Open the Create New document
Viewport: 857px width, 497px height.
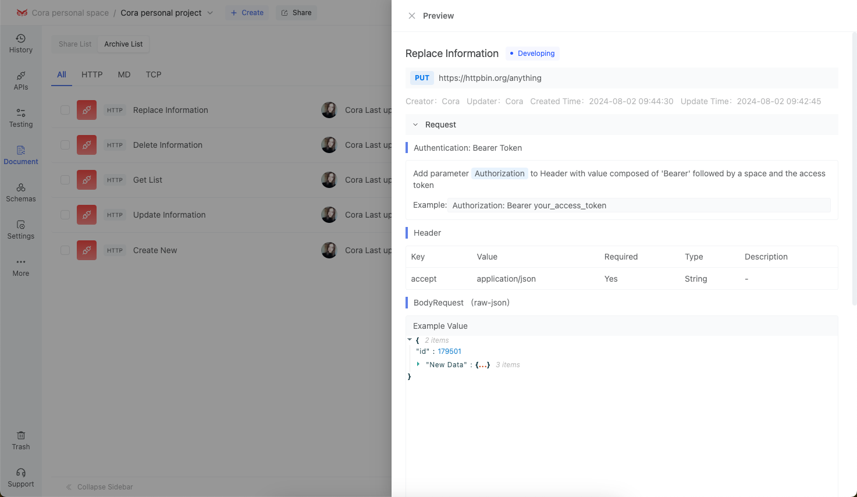click(x=155, y=250)
